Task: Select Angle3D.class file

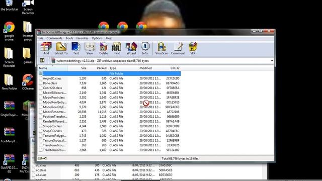Action: 110,78
